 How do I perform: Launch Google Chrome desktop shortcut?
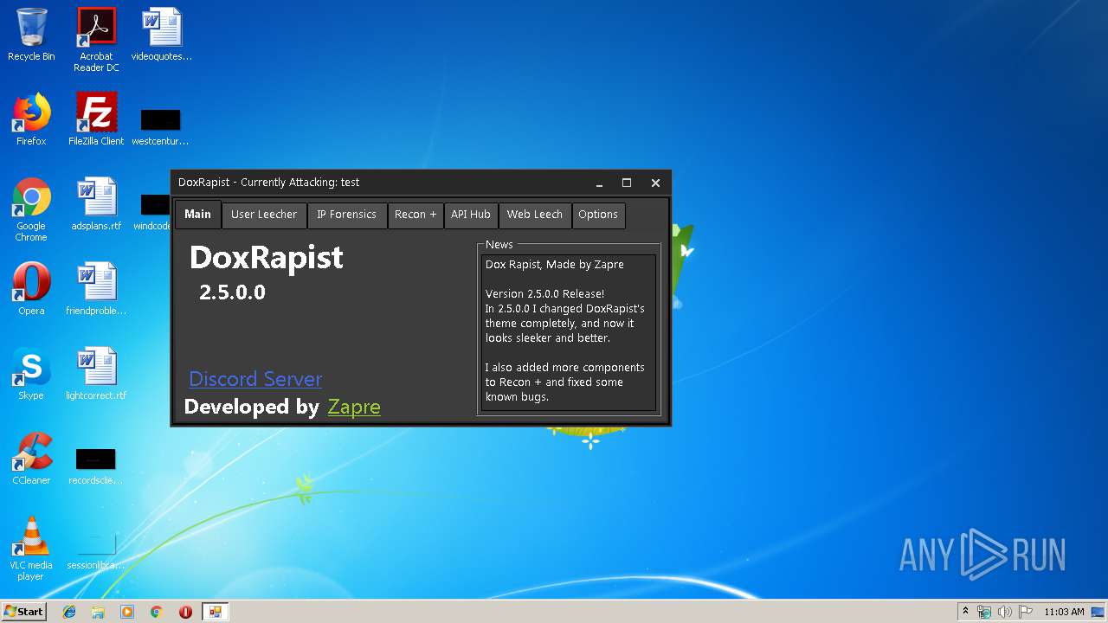(x=31, y=209)
